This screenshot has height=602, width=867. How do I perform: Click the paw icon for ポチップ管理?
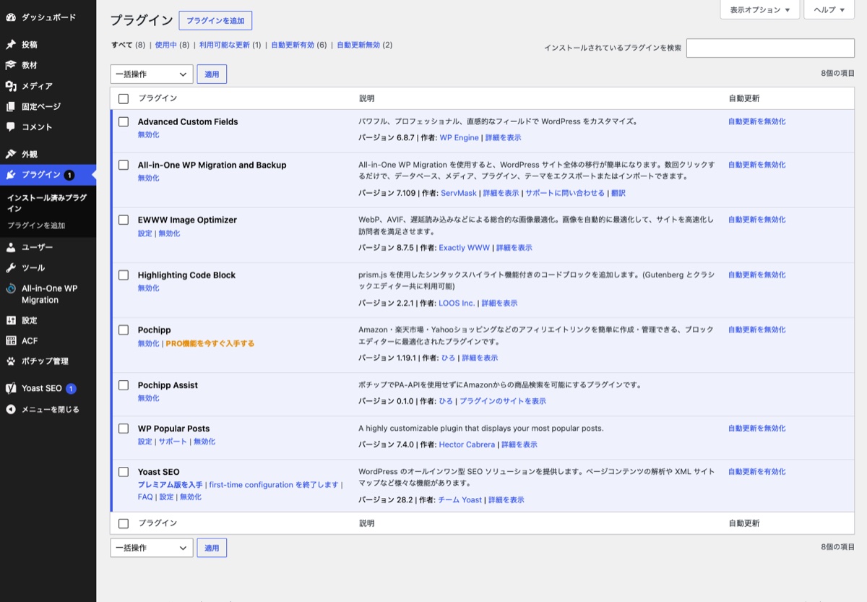tap(11, 361)
